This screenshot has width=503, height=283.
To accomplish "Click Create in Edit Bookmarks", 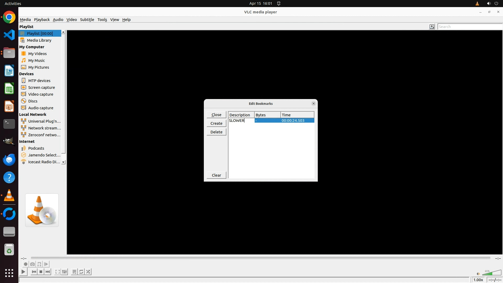I will pyautogui.click(x=216, y=123).
